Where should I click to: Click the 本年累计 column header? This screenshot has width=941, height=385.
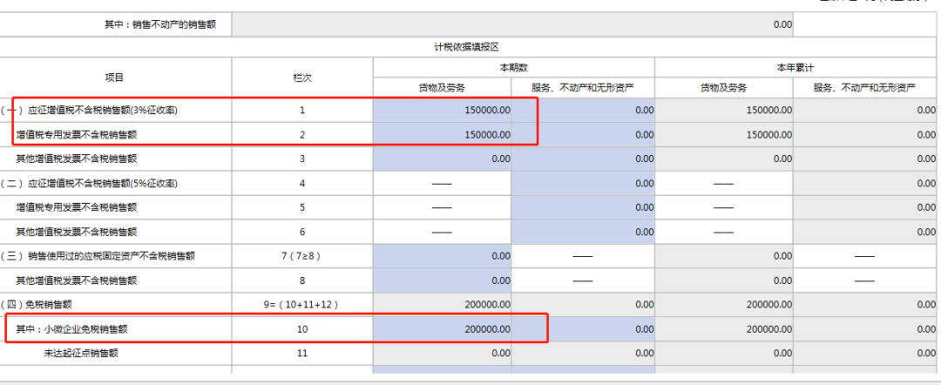796,67
